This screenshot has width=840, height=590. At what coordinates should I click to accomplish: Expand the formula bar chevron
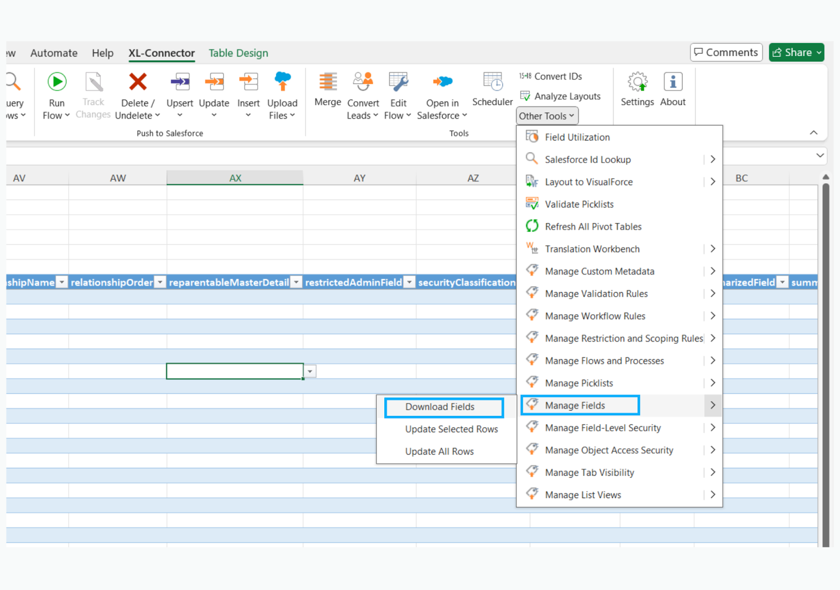(x=820, y=156)
